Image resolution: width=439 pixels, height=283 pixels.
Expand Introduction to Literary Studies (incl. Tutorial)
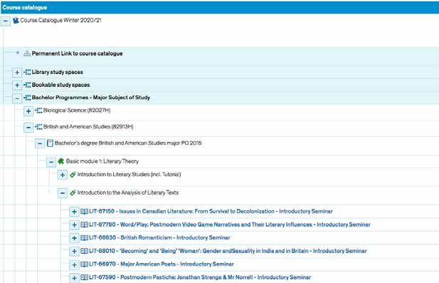click(x=63, y=175)
